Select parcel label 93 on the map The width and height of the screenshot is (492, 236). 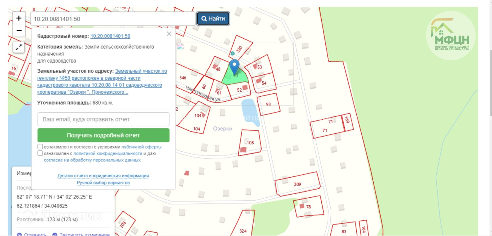(x=268, y=104)
